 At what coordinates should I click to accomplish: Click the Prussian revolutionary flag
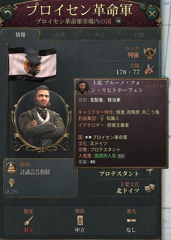(x=32, y=64)
